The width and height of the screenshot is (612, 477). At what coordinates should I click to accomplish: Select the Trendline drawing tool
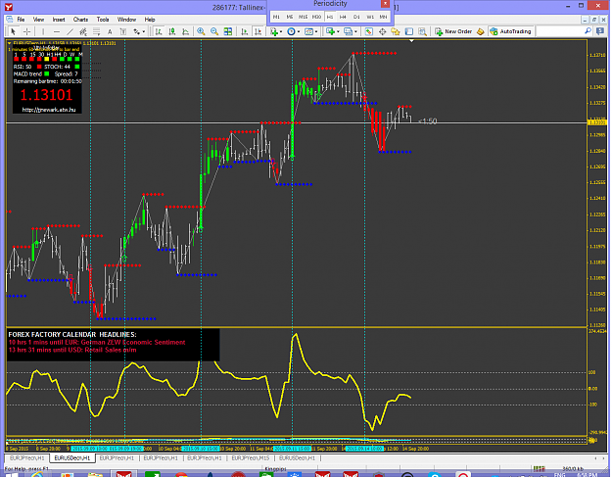point(70,31)
